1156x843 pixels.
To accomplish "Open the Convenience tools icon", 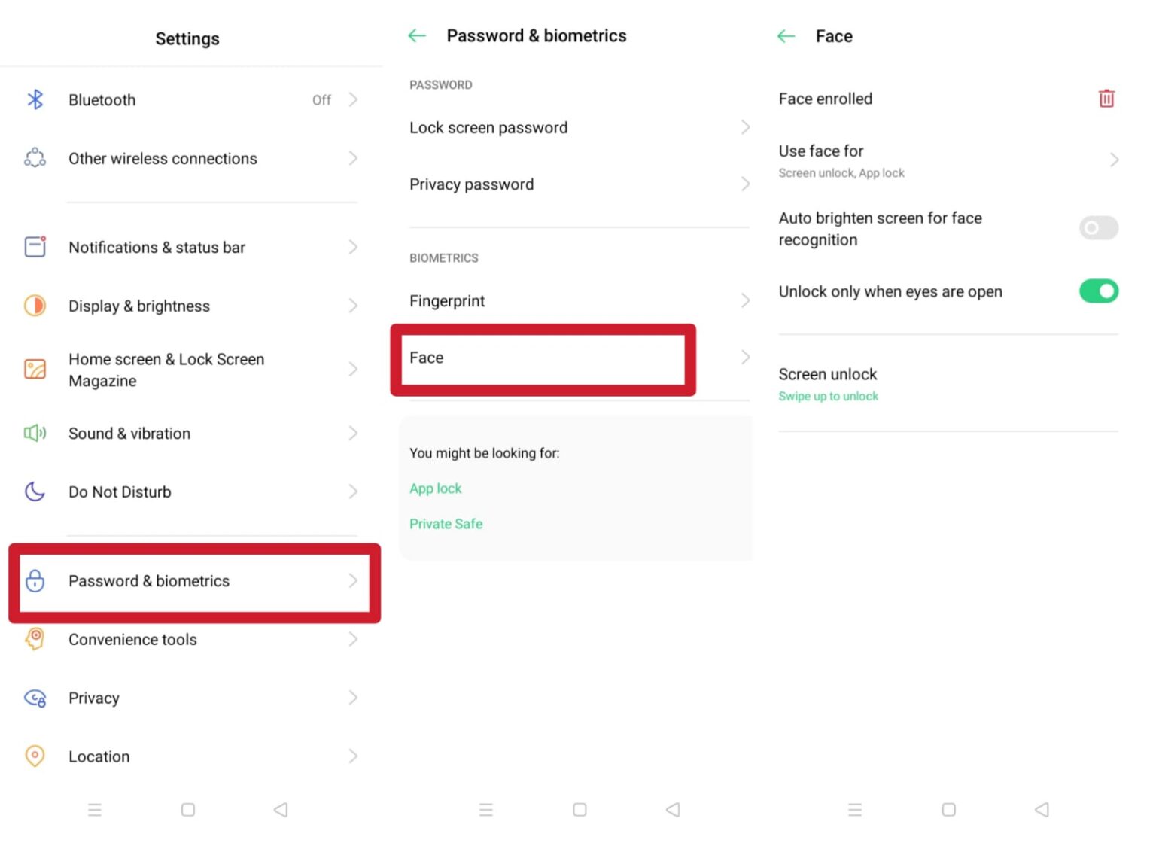I will coord(35,639).
